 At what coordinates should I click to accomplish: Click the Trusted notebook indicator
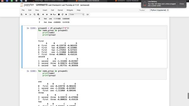click(x=142, y=10)
